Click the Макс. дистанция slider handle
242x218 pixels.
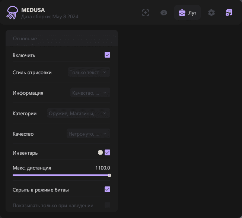pyautogui.click(x=109, y=175)
